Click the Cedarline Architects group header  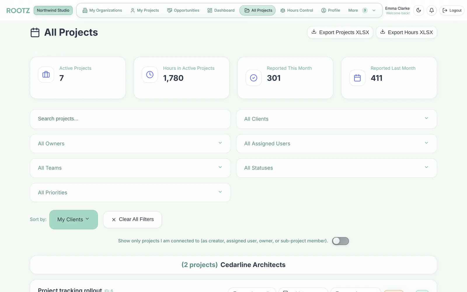tap(233, 265)
